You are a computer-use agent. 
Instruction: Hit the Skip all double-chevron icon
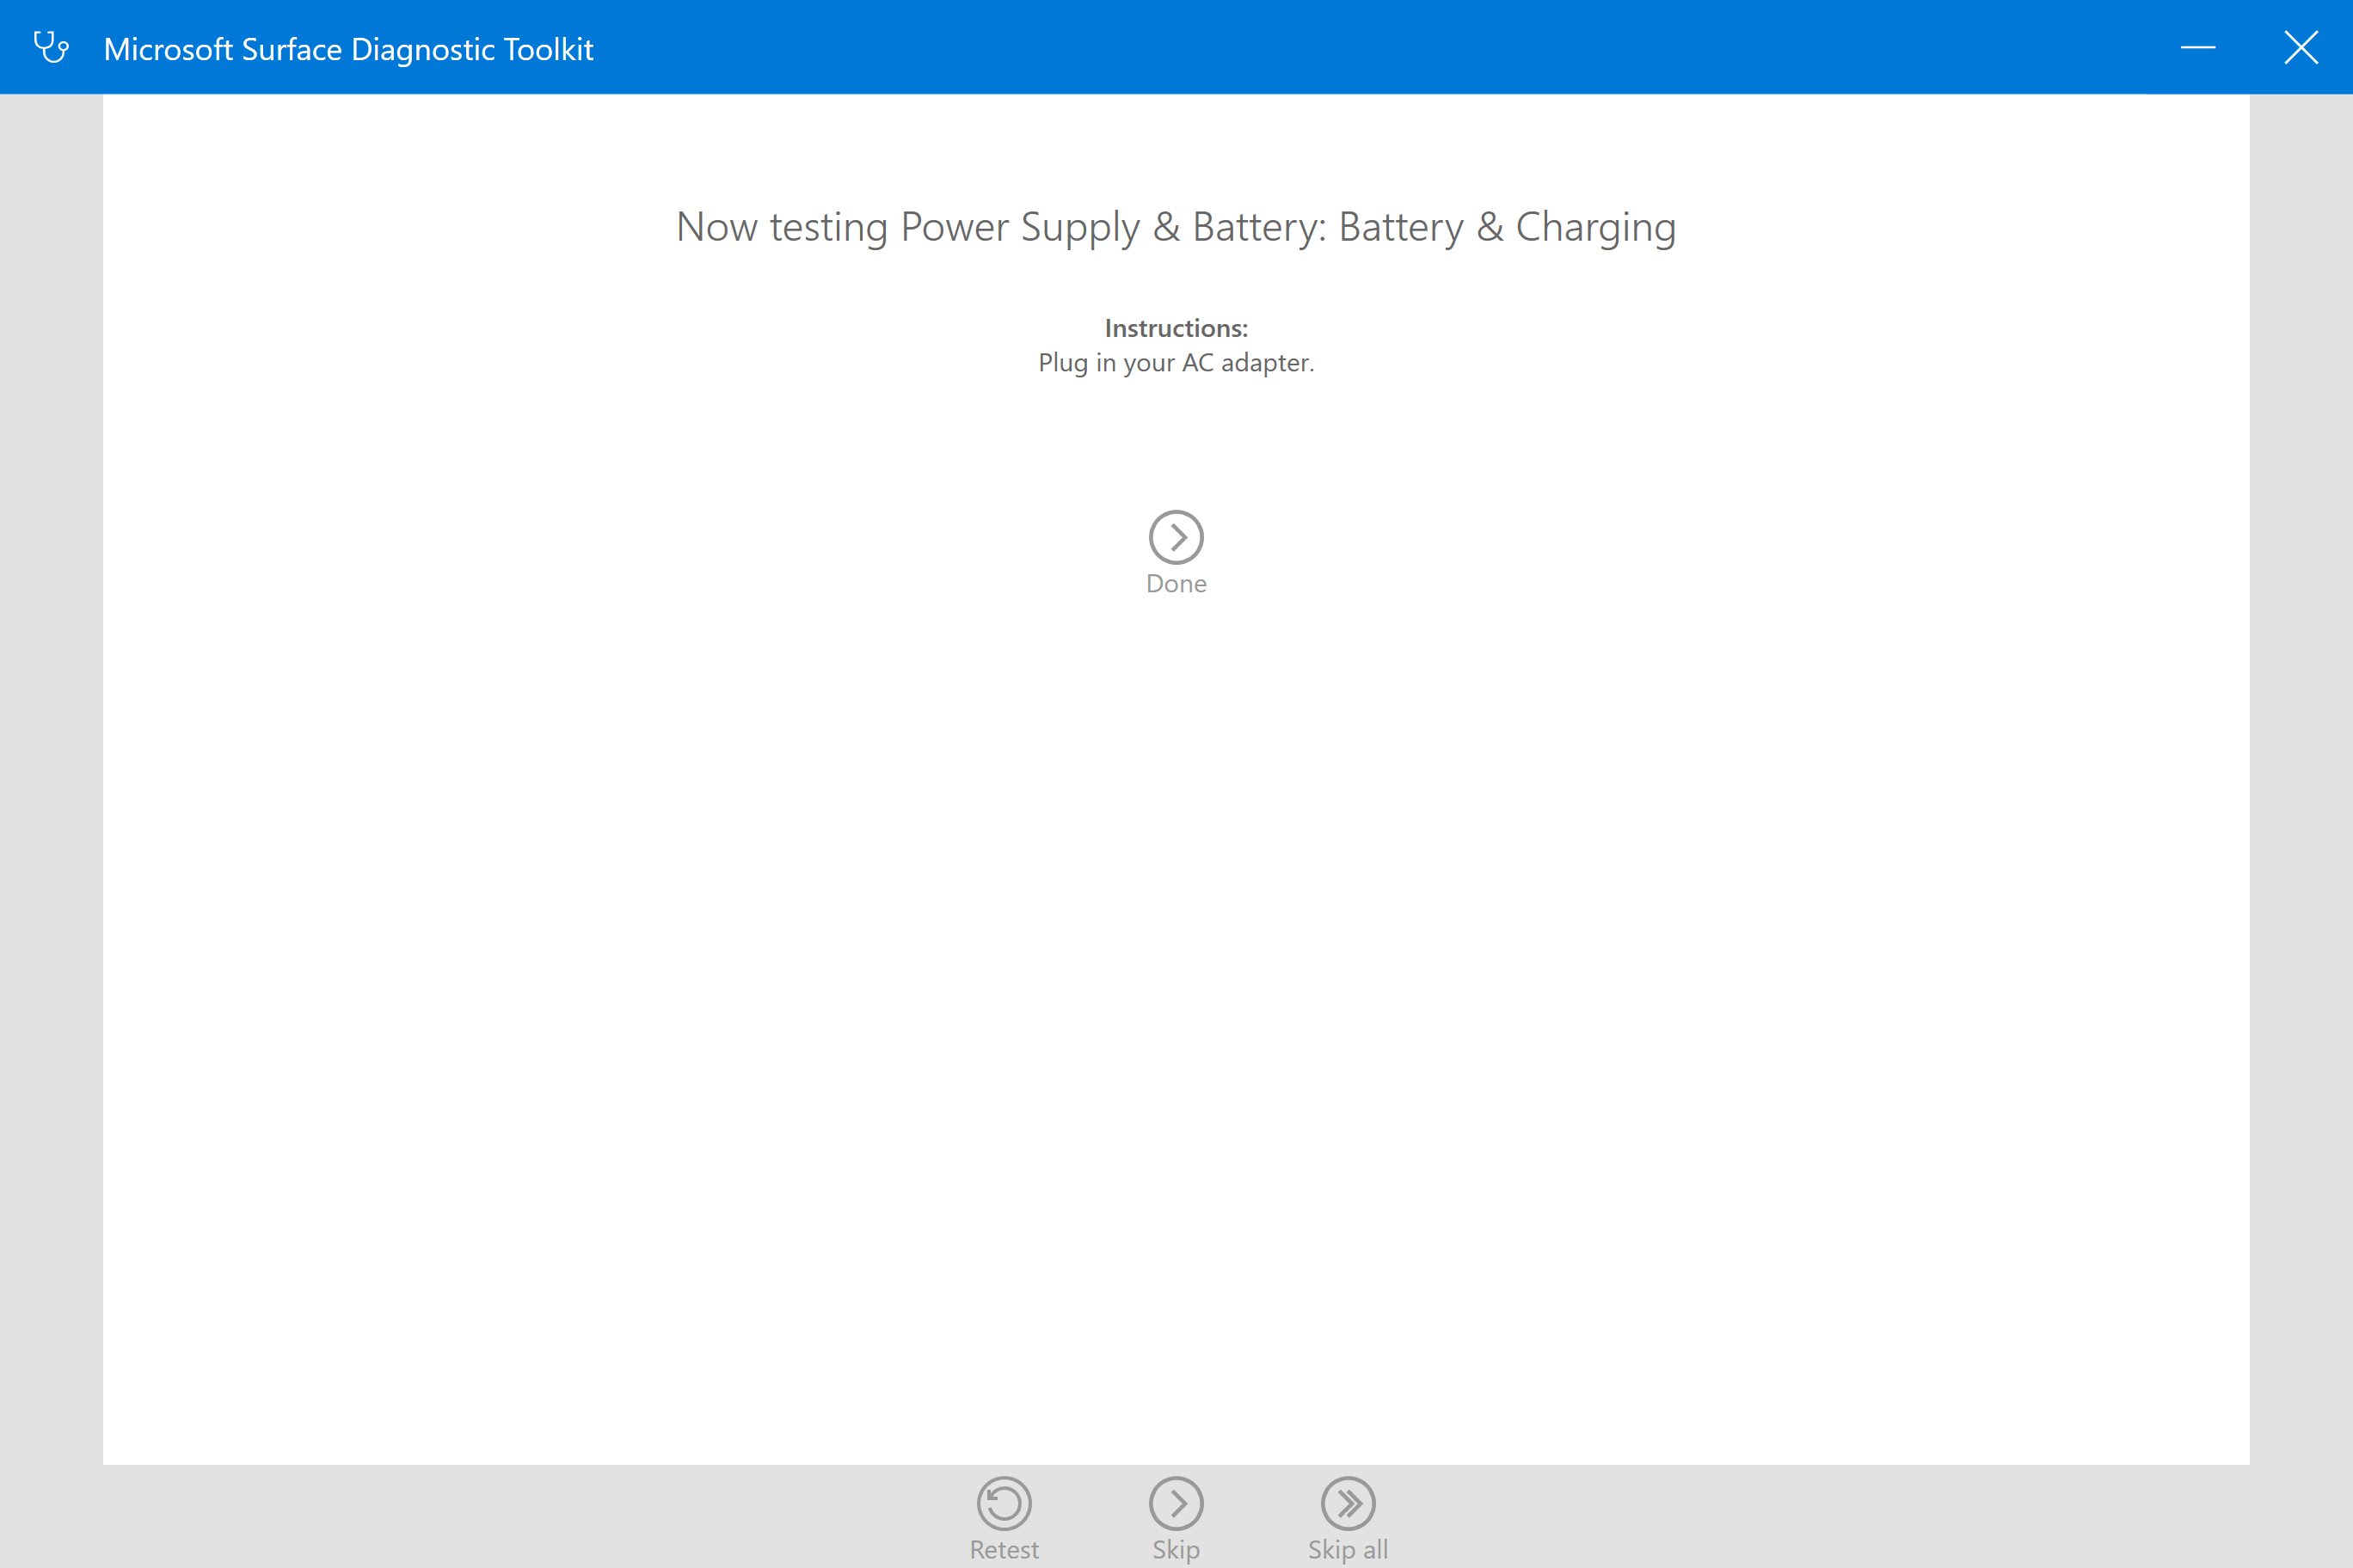tap(1348, 1502)
